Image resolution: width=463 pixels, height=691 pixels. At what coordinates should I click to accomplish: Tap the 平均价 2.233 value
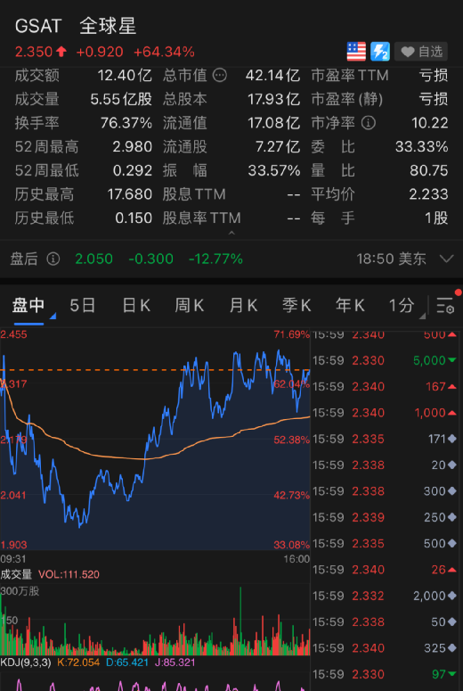(x=428, y=194)
